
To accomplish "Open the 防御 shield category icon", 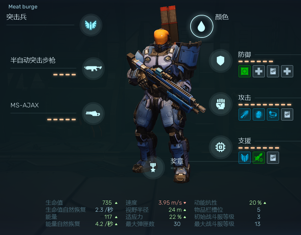I will click(x=221, y=61).
